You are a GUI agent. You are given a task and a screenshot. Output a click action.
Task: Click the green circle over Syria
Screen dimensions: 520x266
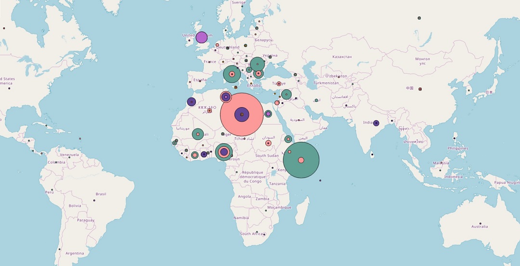click(286, 94)
